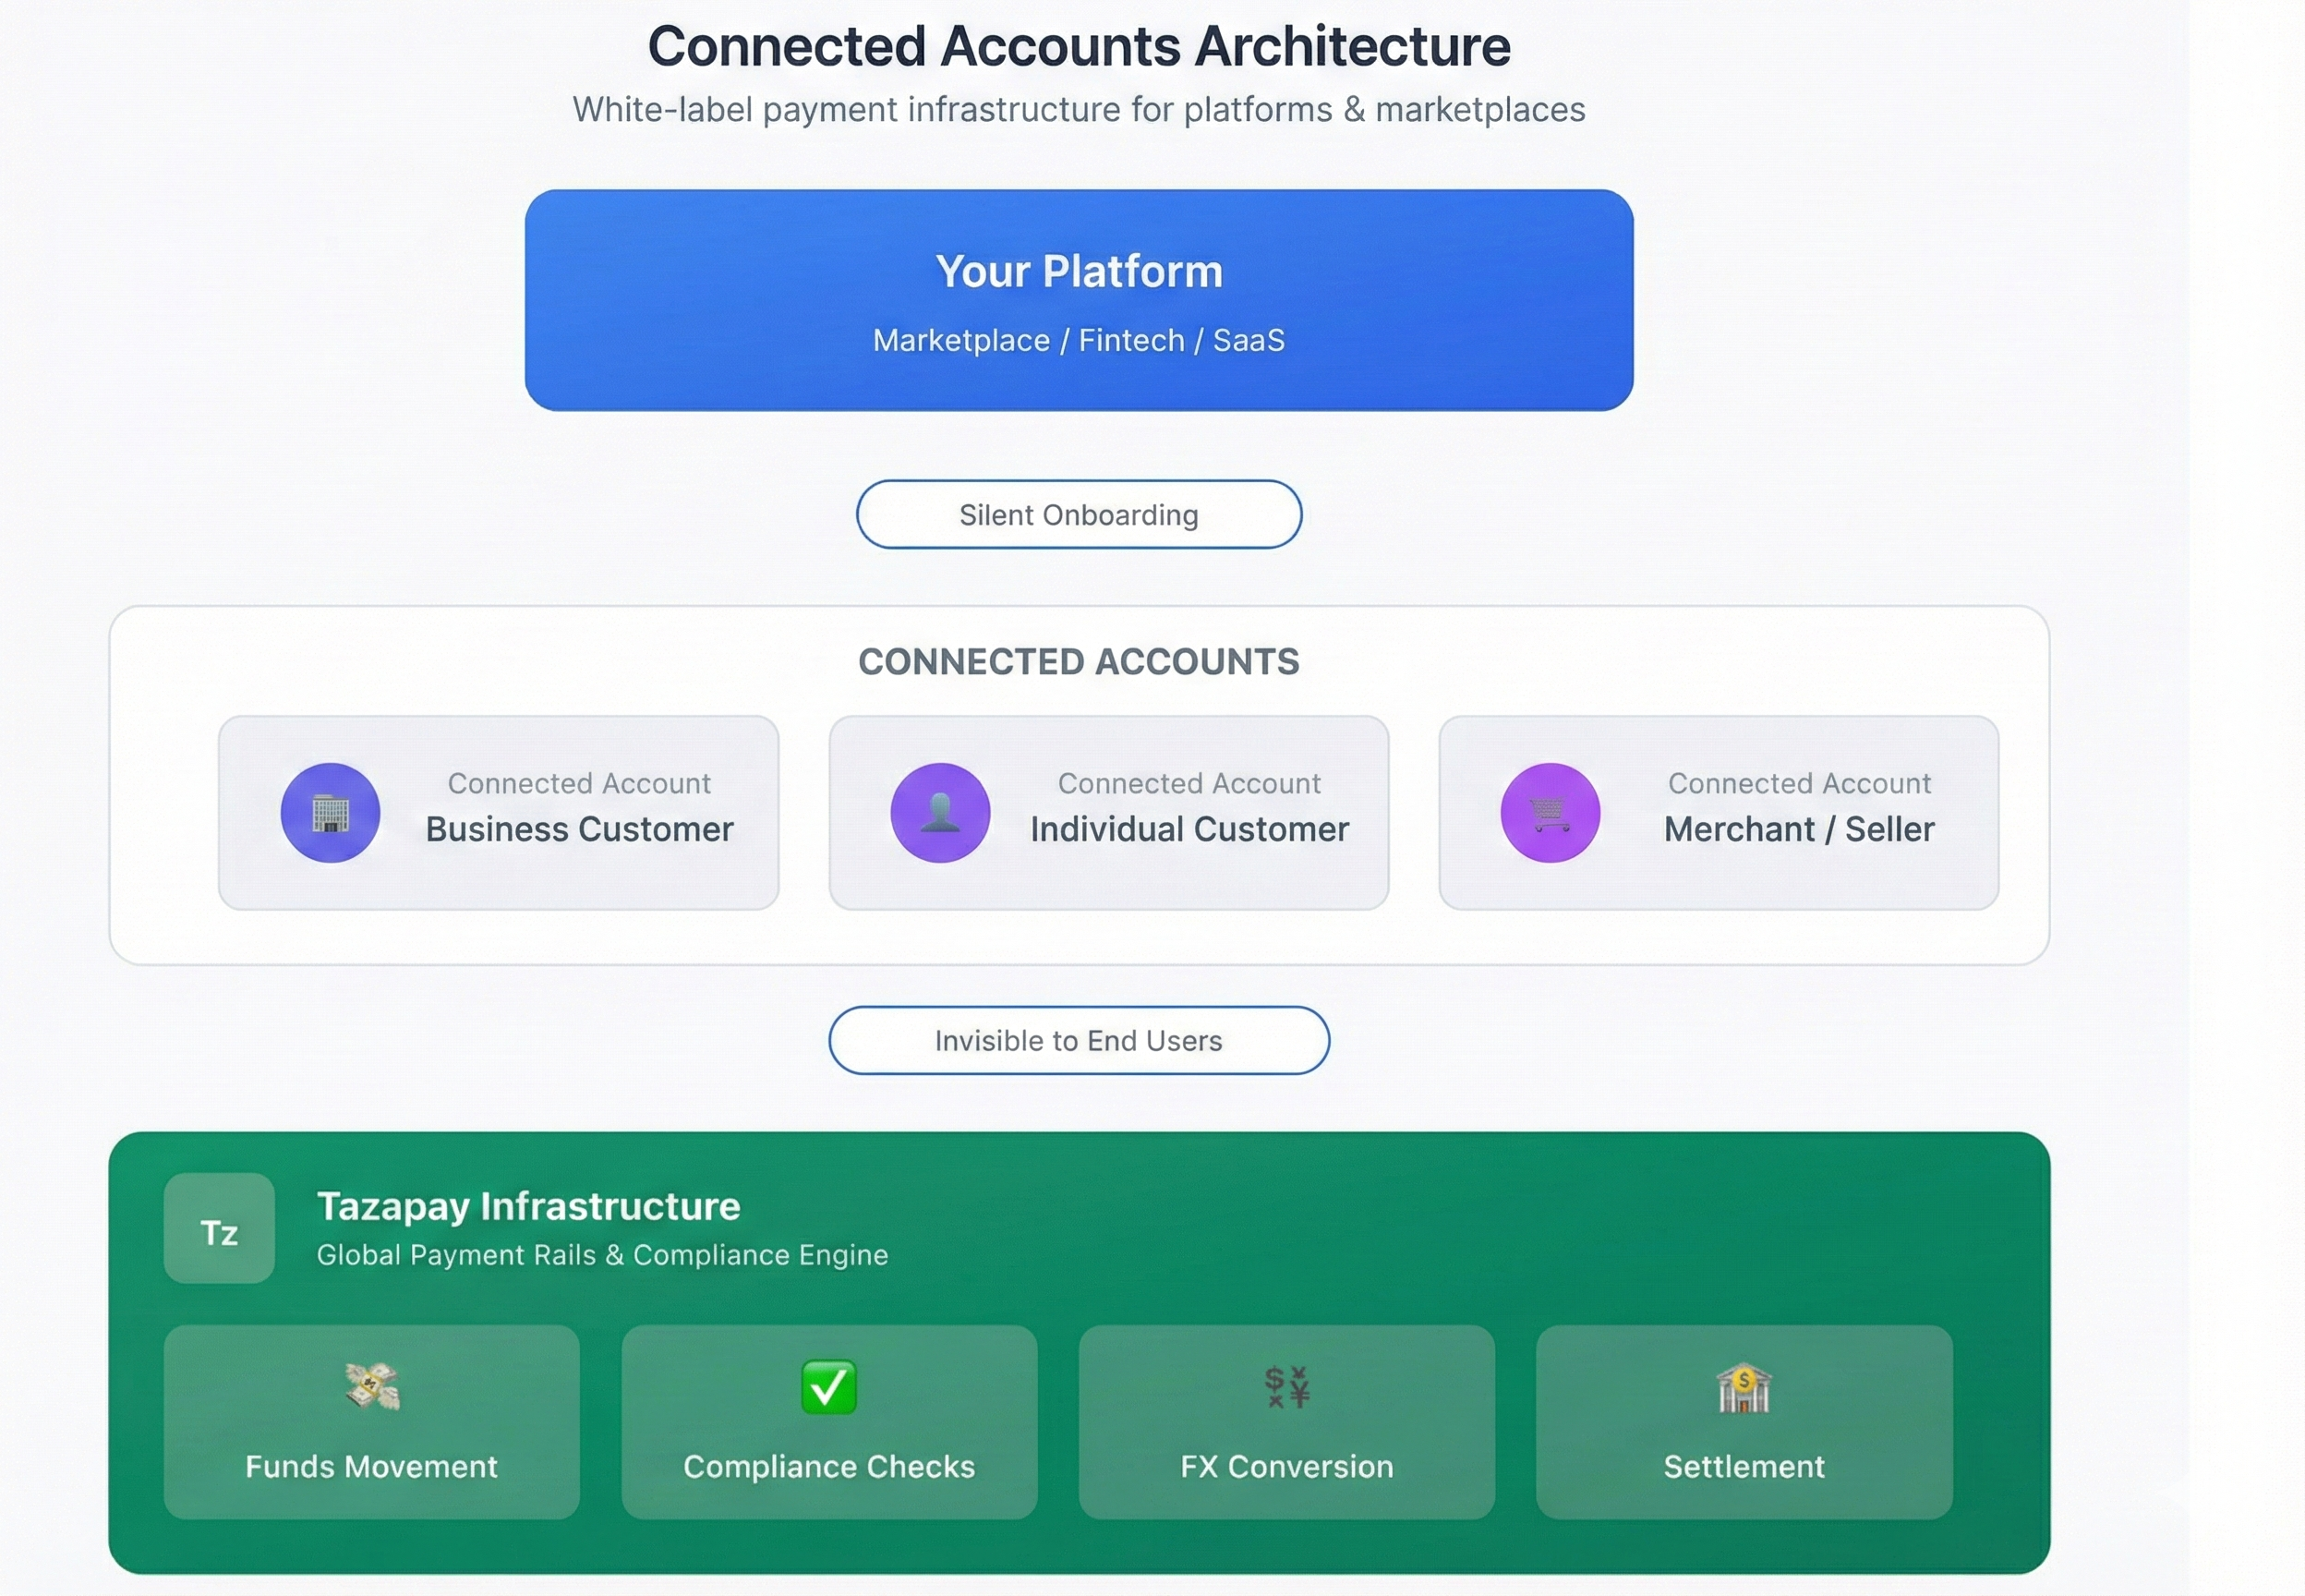Click the Global Payment Rails subtitle text
Image resolution: width=2305 pixels, height=1596 pixels.
(x=601, y=1255)
